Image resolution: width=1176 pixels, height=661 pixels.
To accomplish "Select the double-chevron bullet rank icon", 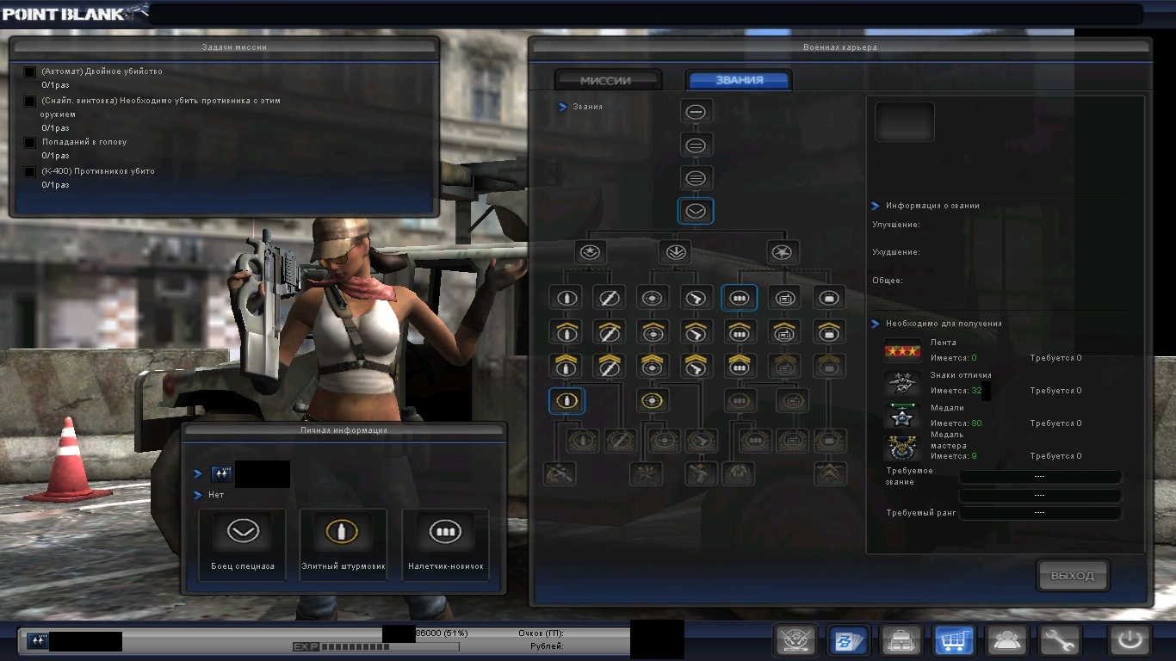I will point(566,366).
